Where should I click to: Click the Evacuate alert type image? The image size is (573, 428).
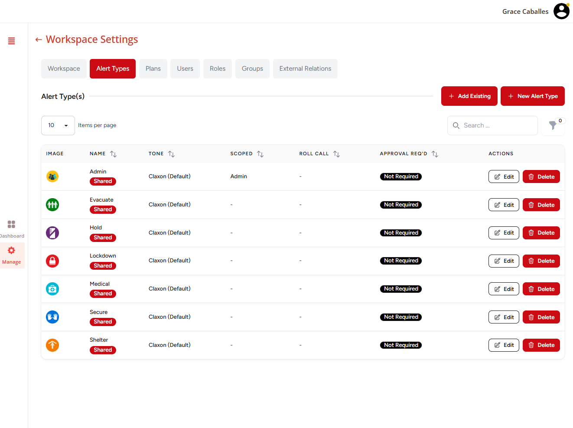(x=52, y=205)
